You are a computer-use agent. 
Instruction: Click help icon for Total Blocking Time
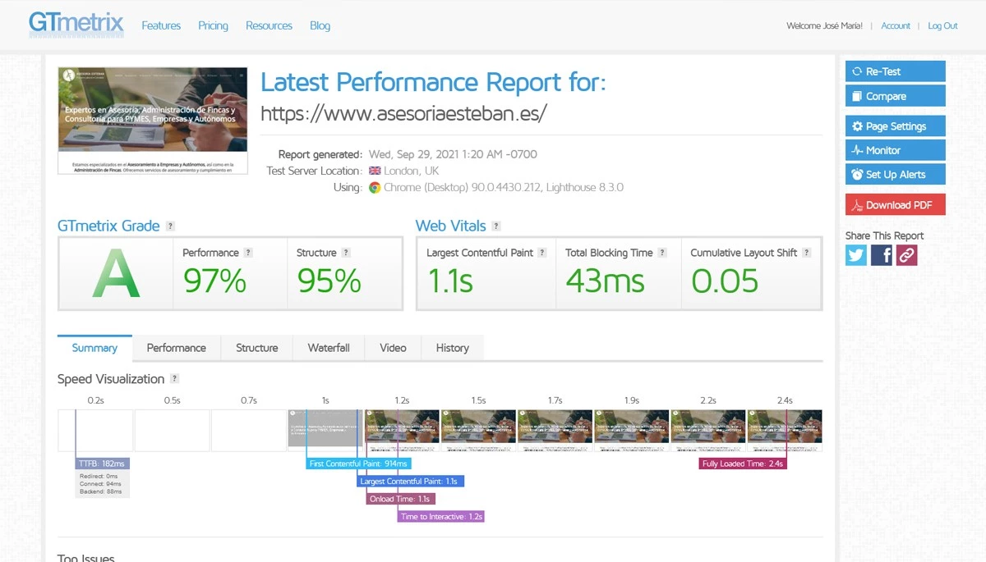tap(662, 253)
